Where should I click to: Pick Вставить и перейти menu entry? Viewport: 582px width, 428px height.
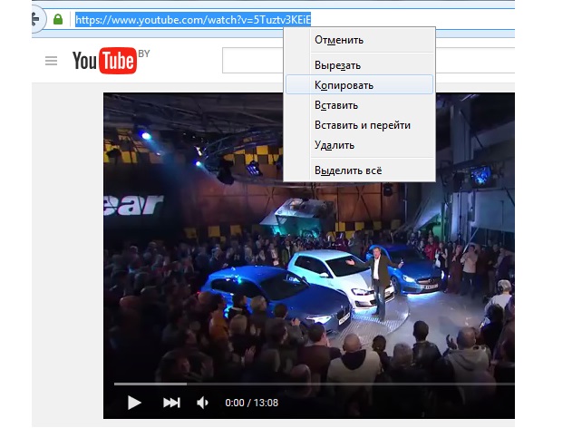click(359, 125)
